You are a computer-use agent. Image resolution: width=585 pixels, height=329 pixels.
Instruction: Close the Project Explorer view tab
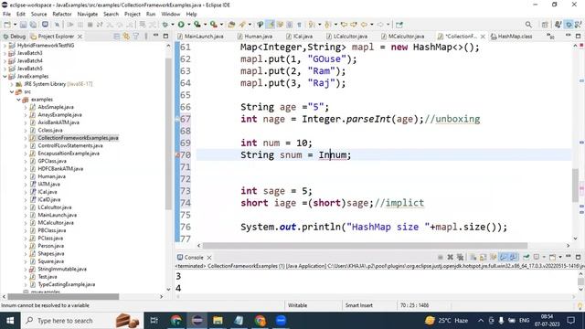(x=80, y=37)
